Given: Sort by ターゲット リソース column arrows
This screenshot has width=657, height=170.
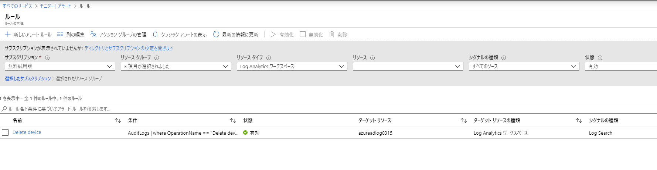Looking at the screenshot, I should tap(464, 121).
